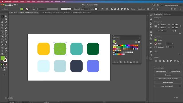Image resolution: width=183 pixels, height=103 pixels.
Task: Switch to TC-Planta_Organica document tab
Action: point(67,13)
